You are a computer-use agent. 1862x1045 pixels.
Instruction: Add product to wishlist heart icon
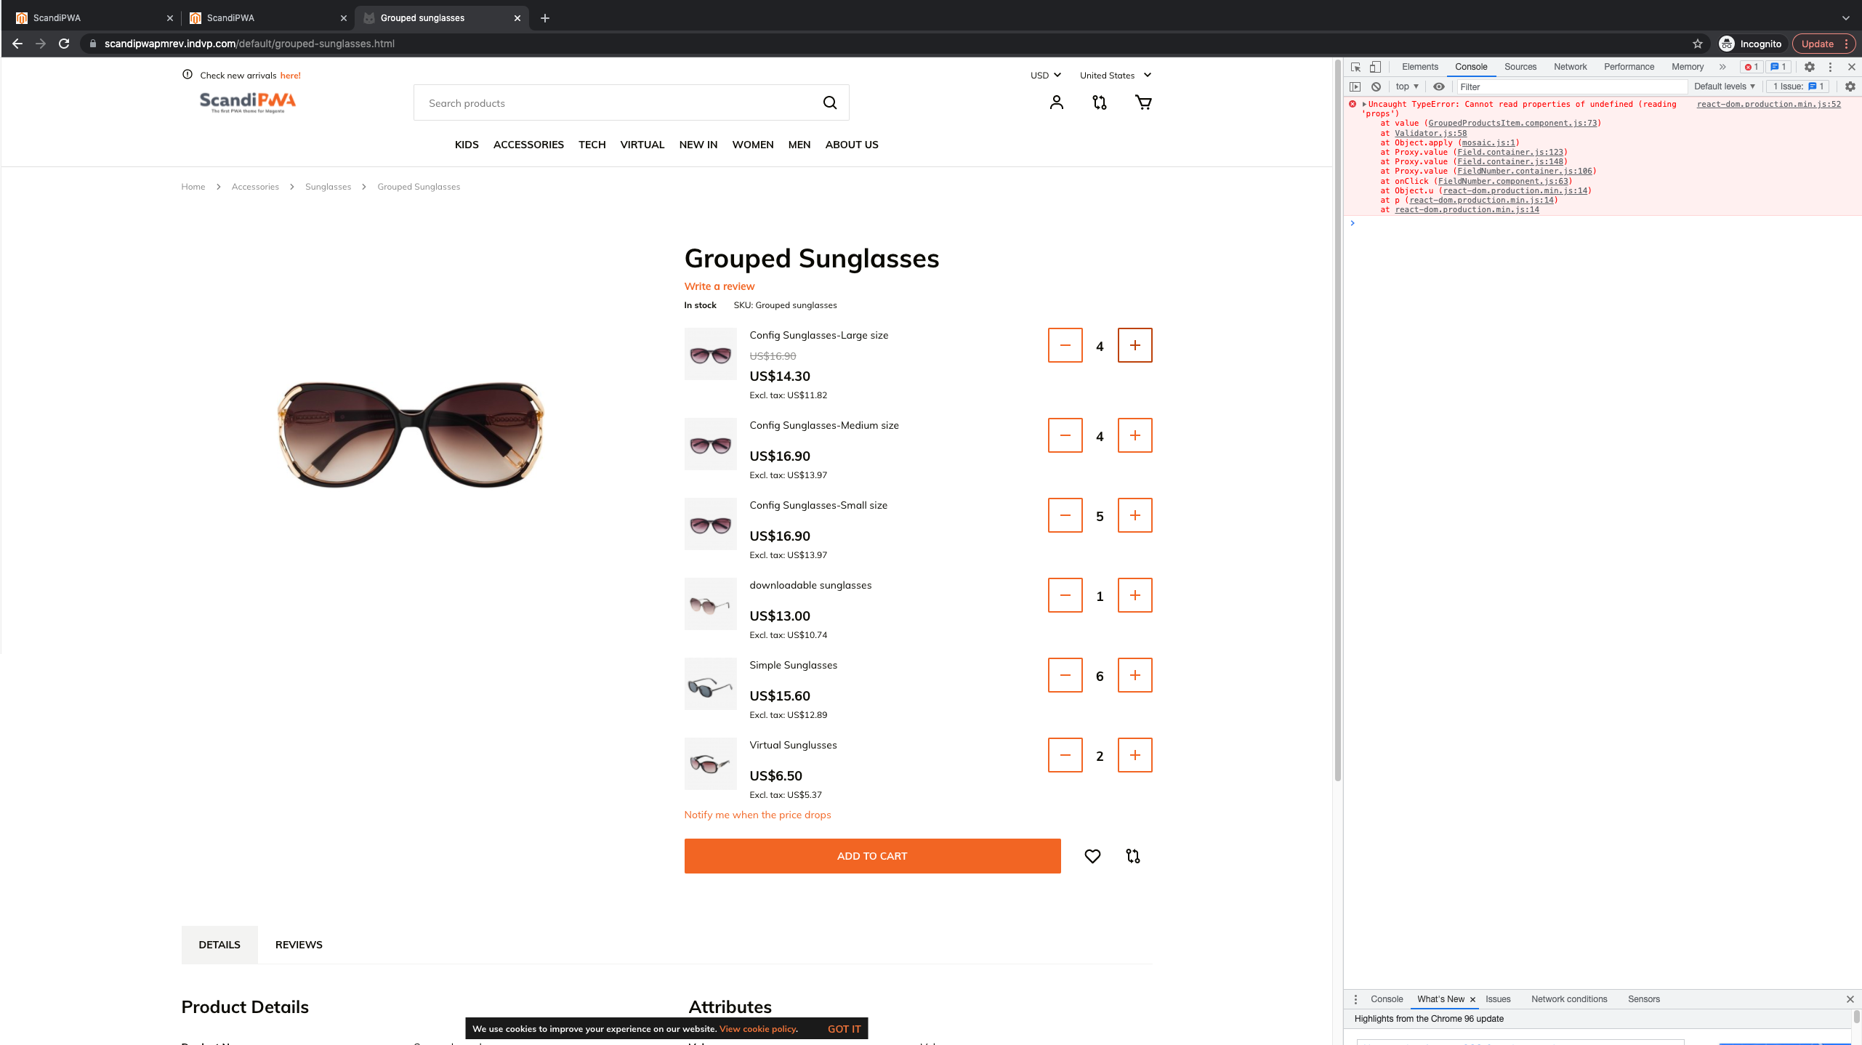point(1092,856)
